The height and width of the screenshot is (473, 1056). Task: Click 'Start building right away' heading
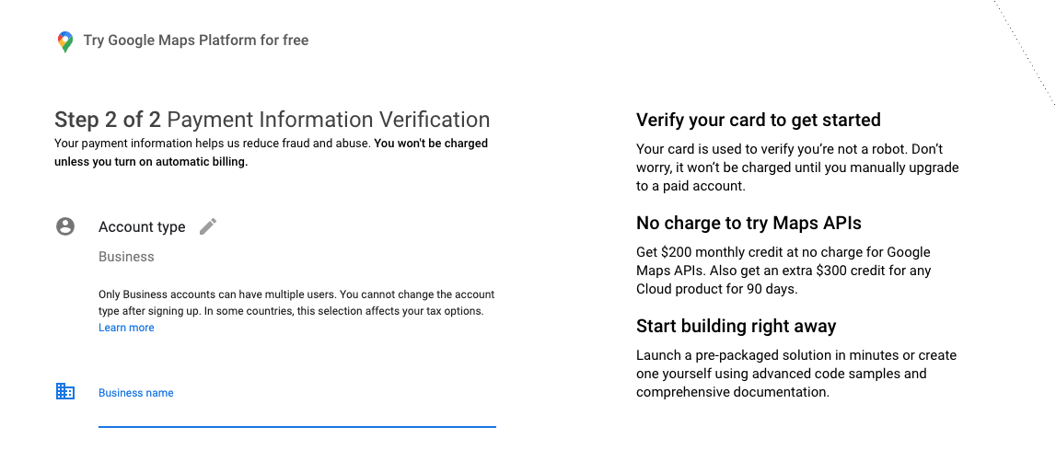[737, 327]
